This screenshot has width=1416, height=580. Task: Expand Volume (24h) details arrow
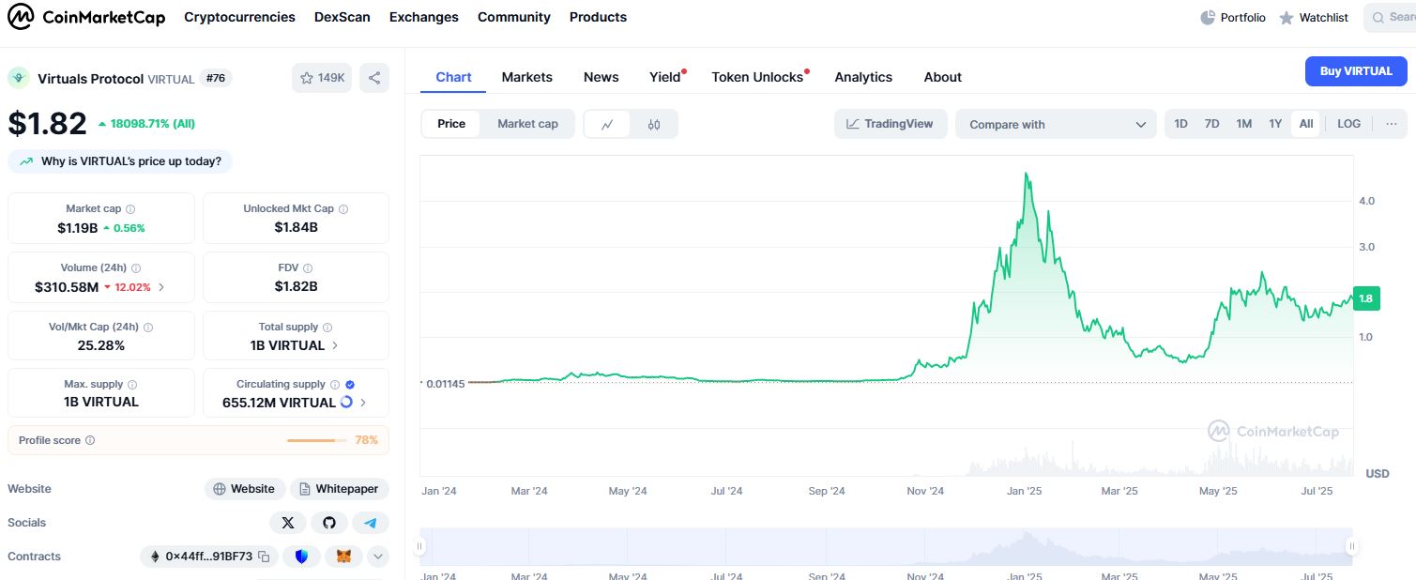pyautogui.click(x=161, y=287)
